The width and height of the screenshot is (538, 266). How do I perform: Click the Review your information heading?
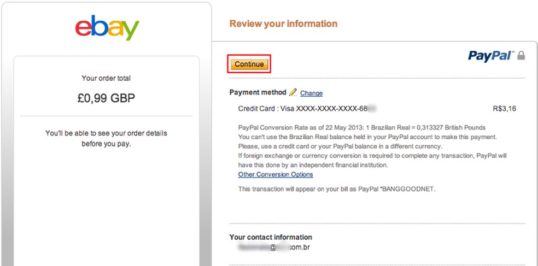tap(283, 24)
